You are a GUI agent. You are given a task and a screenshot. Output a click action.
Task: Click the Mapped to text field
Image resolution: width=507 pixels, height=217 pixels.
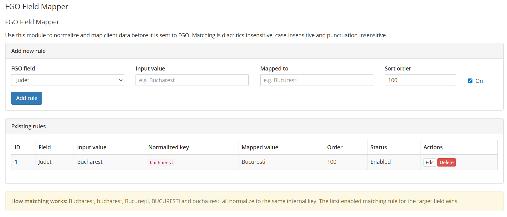coord(316,80)
